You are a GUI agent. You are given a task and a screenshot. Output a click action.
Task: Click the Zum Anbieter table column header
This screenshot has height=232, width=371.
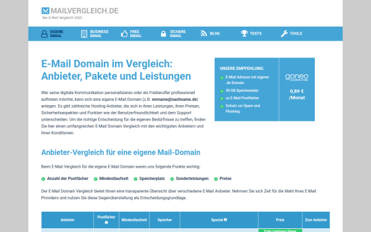coord(316,220)
